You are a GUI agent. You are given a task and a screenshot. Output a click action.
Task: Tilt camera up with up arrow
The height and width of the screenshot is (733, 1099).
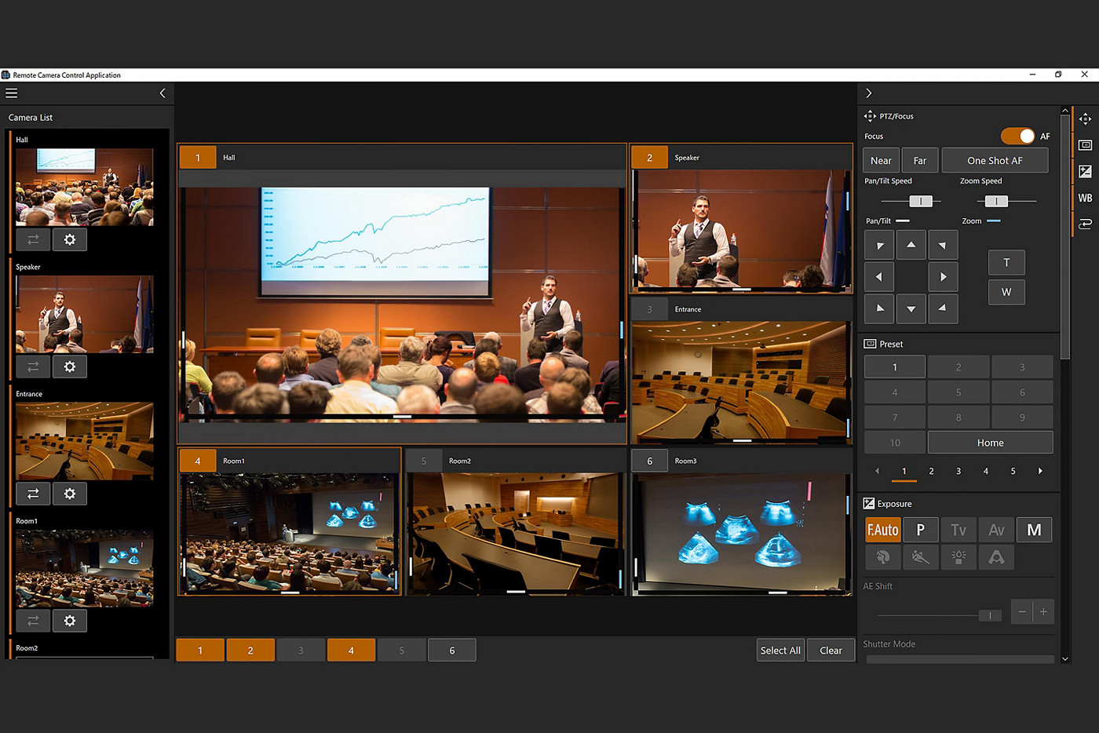(x=911, y=246)
